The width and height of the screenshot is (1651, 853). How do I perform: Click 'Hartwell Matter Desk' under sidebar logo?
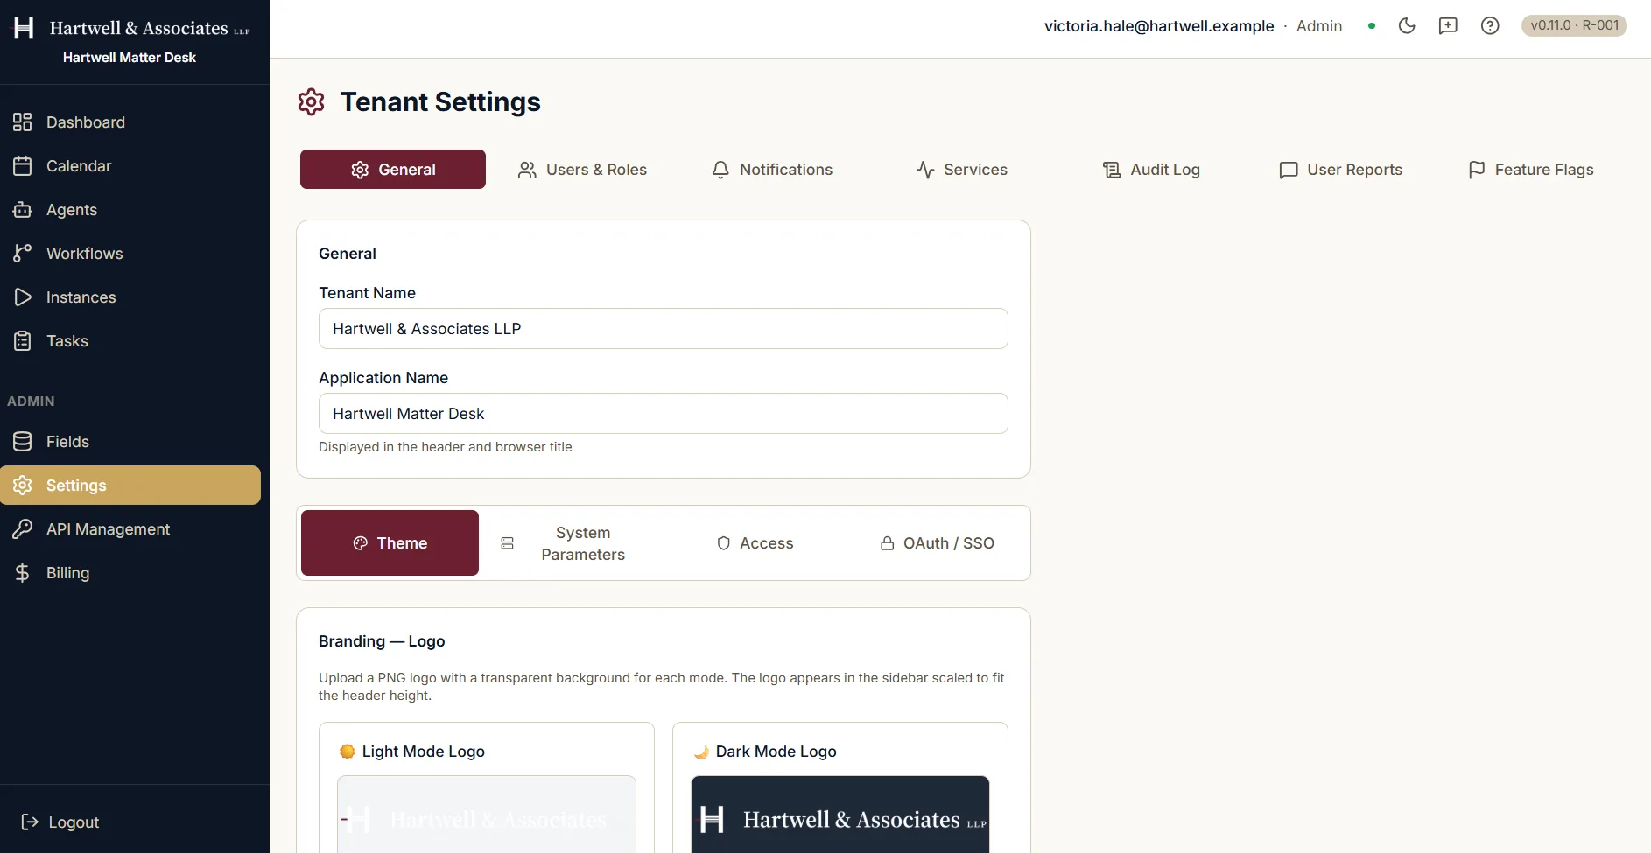pyautogui.click(x=130, y=58)
